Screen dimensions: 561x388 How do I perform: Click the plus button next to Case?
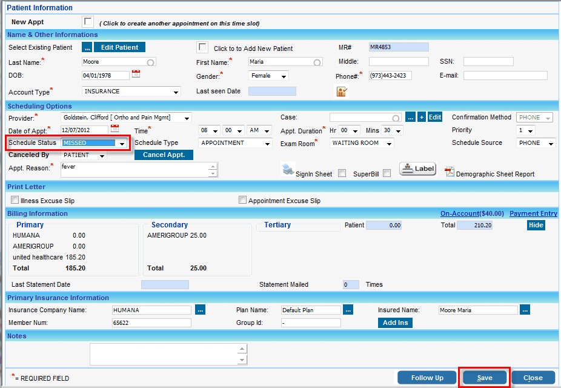click(422, 117)
